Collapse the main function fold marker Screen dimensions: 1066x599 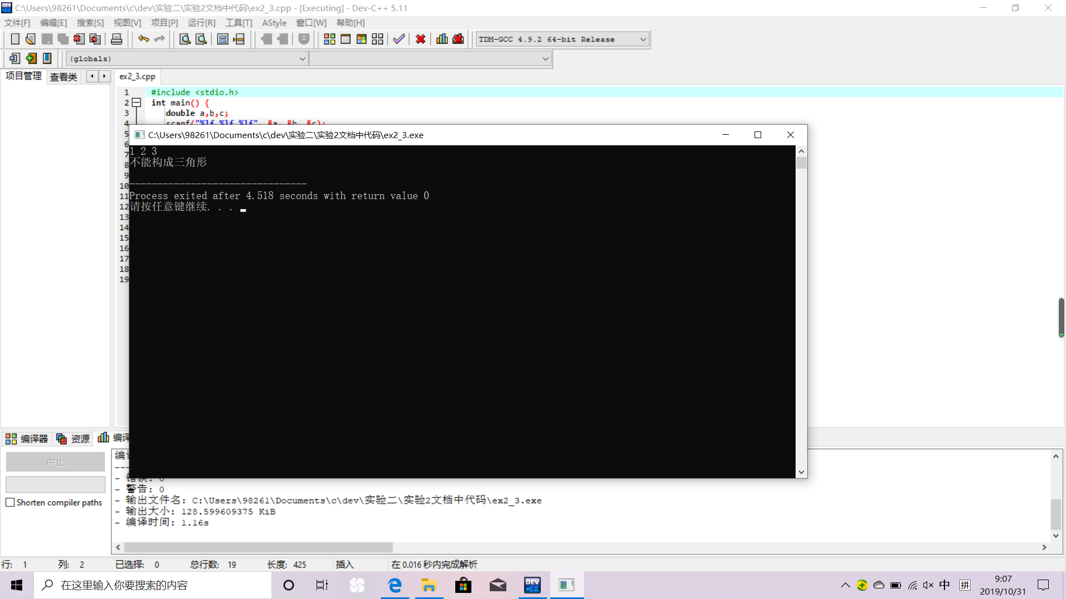pyautogui.click(x=137, y=103)
